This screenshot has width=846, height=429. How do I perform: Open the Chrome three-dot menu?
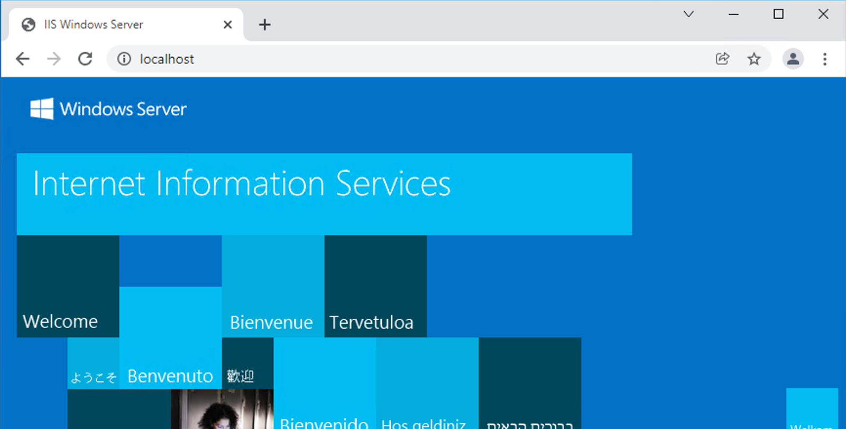coord(825,59)
